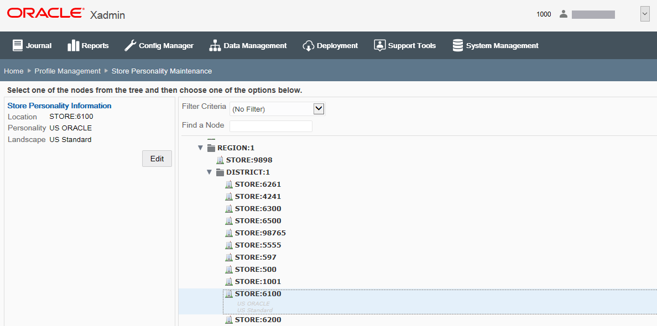Click the REGION:1 folder icon
The height and width of the screenshot is (326, 657).
(211, 148)
